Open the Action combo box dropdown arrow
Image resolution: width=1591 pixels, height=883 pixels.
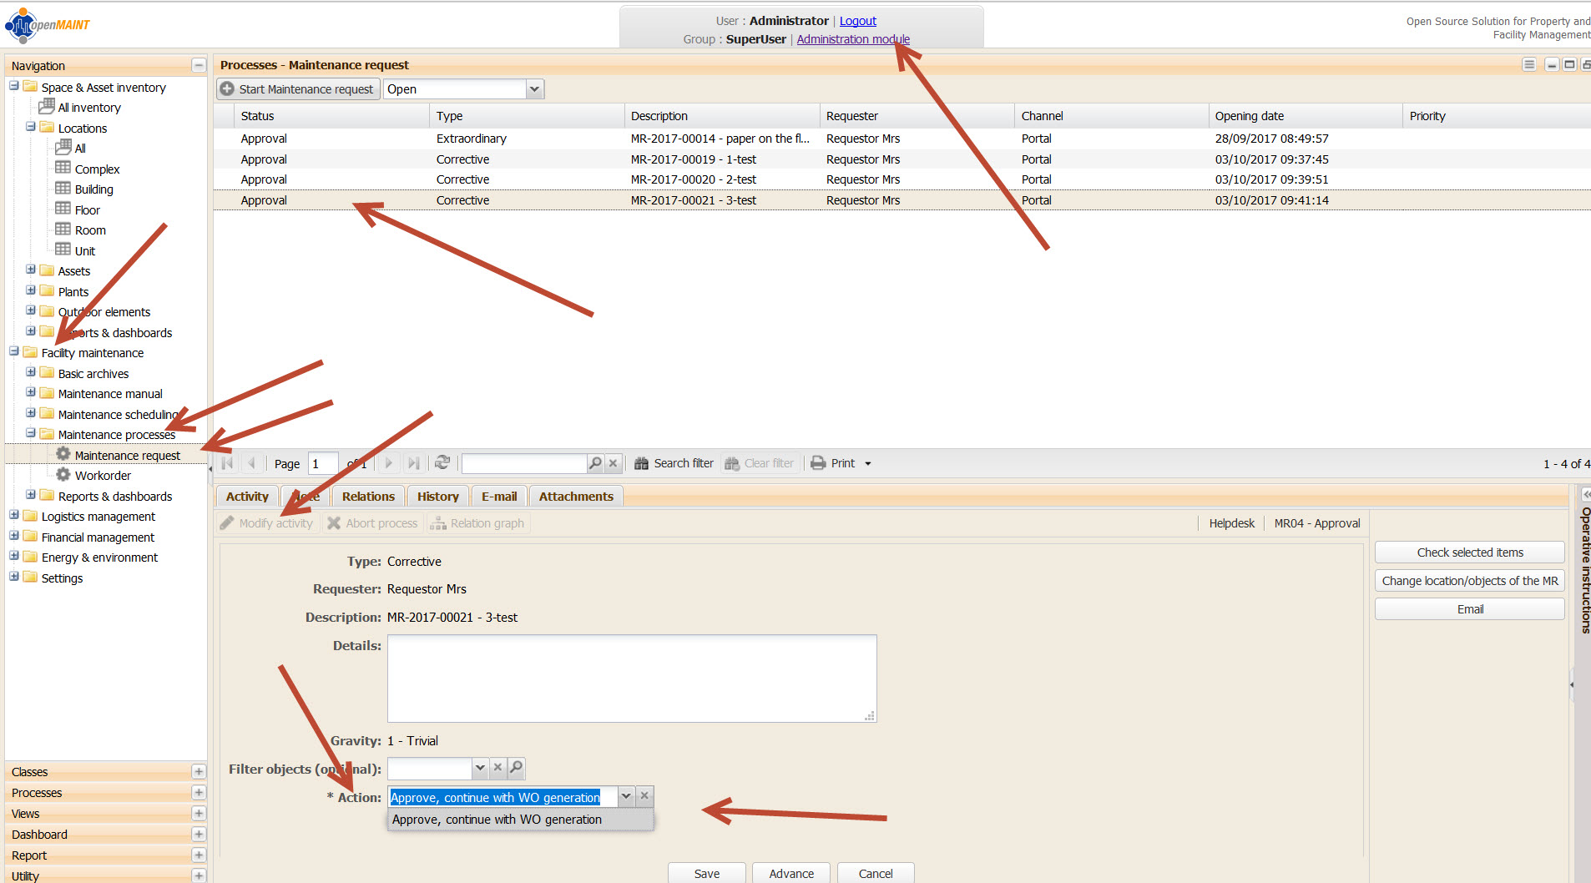click(626, 796)
